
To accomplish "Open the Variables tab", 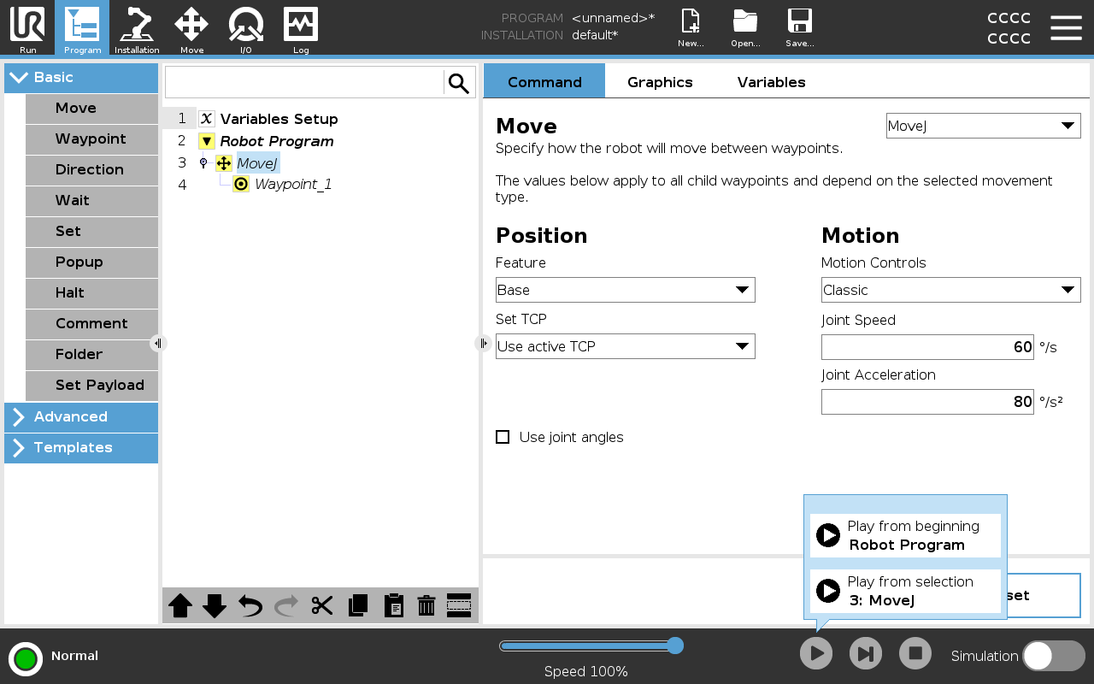I will click(x=771, y=82).
